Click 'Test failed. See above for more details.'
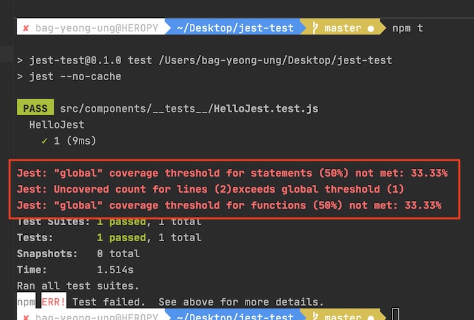Image resolution: width=474 pixels, height=320 pixels. point(198,301)
